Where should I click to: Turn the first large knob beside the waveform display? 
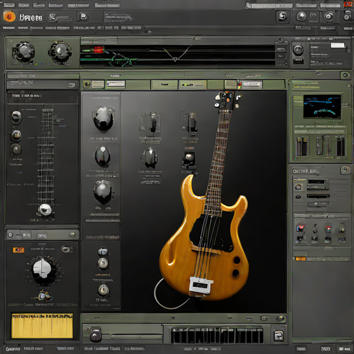tap(24, 53)
